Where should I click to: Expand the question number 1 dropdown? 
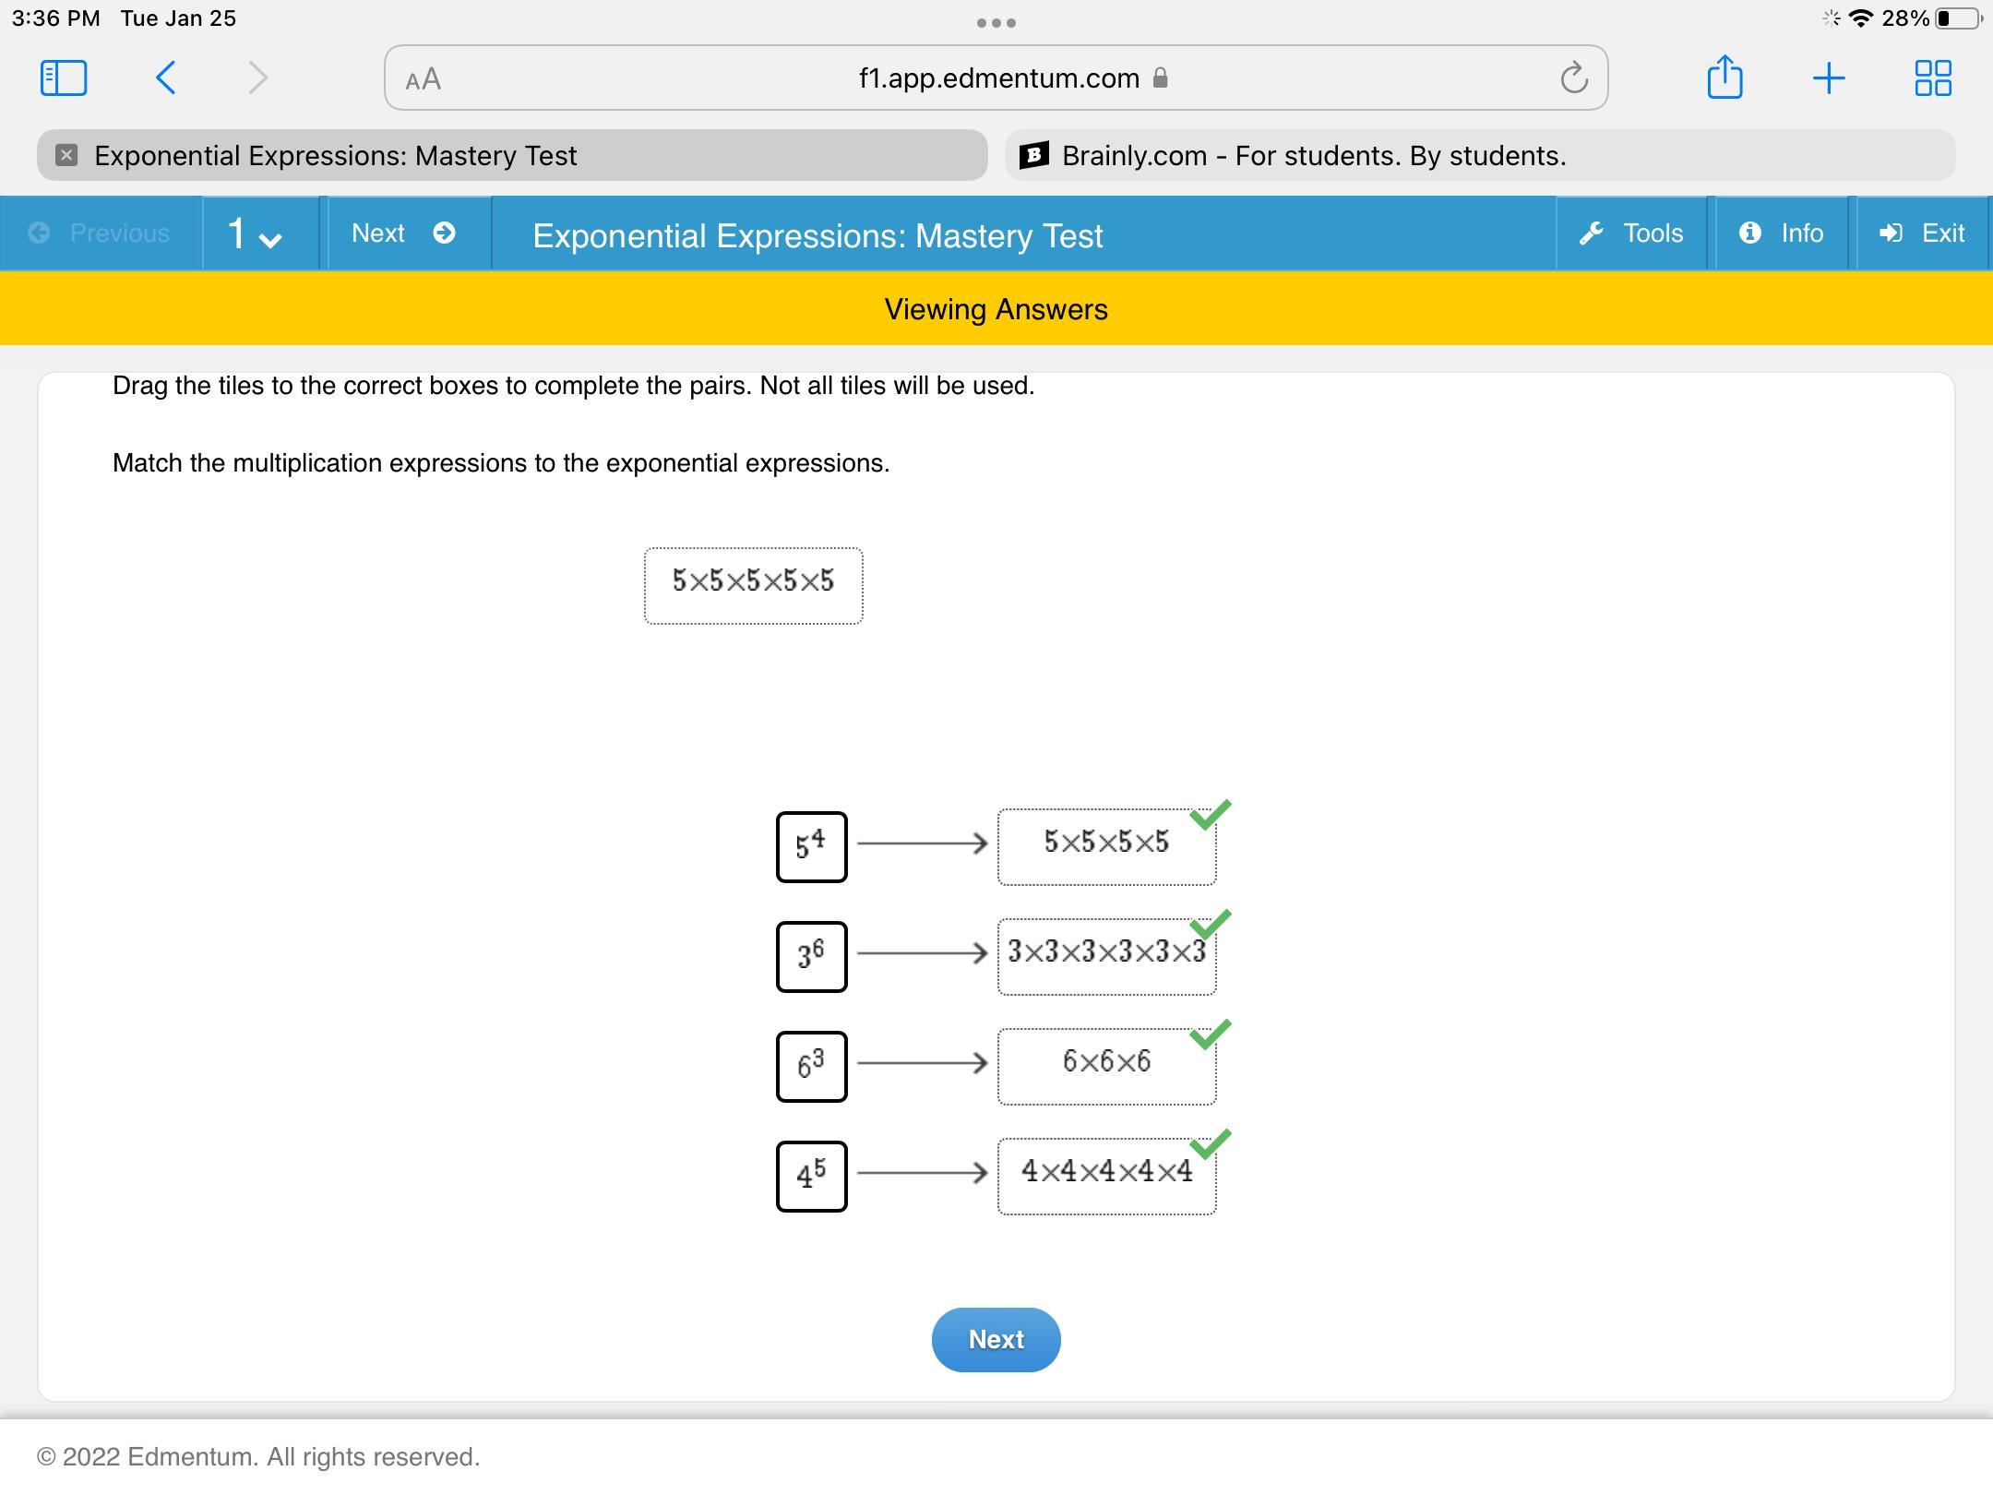(x=255, y=234)
